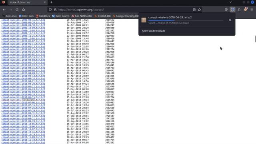256x144 pixels.
Task: Open compat-wireless-2010-11-16.tar.bz2 link
Action: (x=23, y=142)
